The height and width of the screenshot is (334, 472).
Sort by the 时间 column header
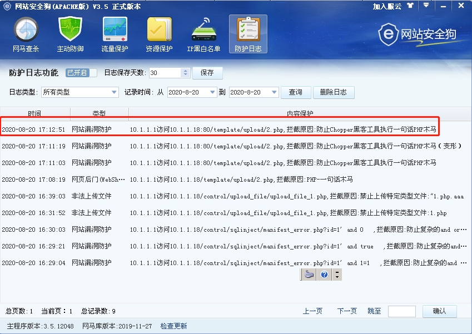click(x=35, y=113)
